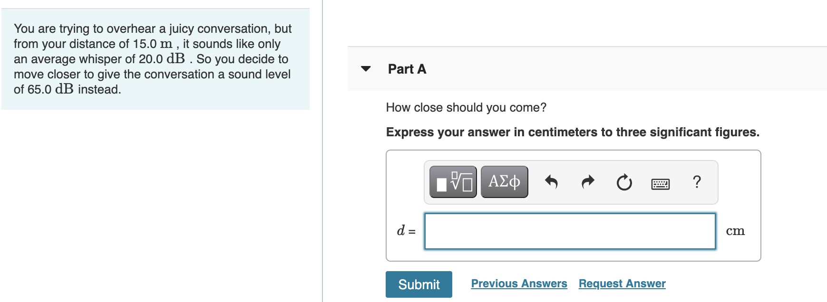Redo the undone answer edit
The width and height of the screenshot is (827, 302).
[x=587, y=181]
